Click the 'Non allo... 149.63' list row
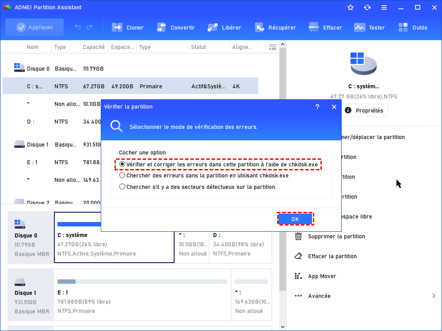This screenshot has width=442, height=331. pyautogui.click(x=52, y=180)
